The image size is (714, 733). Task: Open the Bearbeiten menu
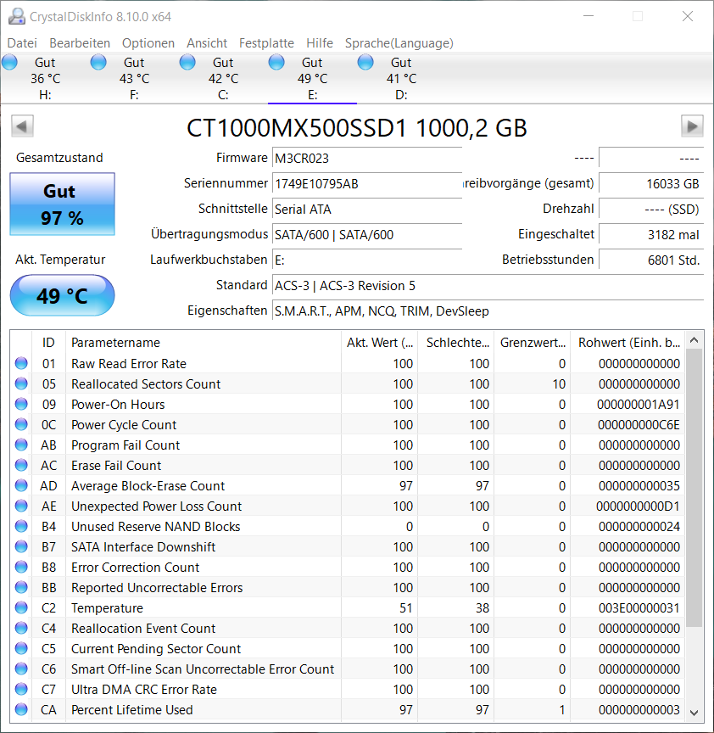click(80, 43)
